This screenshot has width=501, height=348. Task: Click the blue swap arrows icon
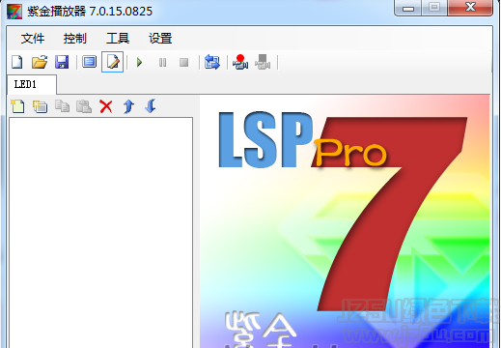[x=212, y=62]
